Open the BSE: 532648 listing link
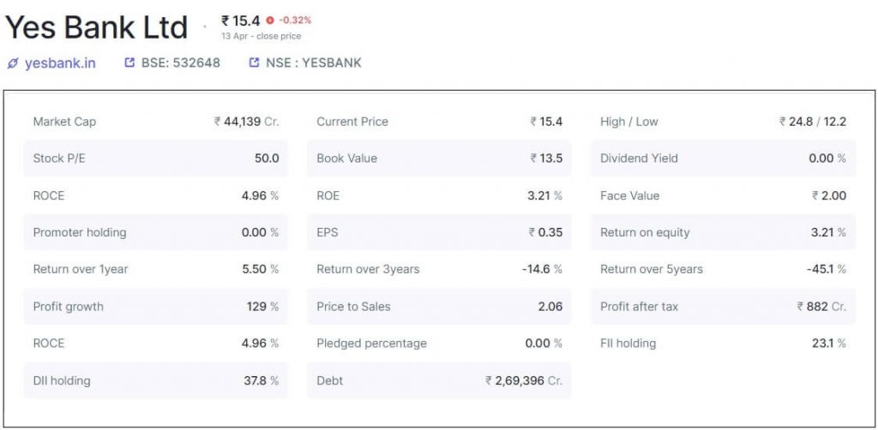 click(180, 63)
